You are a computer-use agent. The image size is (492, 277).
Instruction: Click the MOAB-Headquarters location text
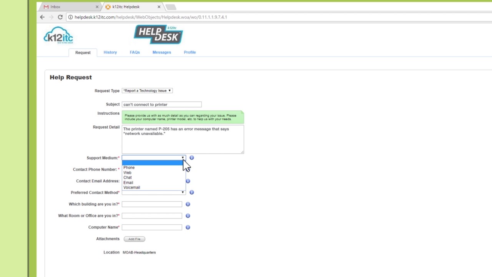pos(139,252)
